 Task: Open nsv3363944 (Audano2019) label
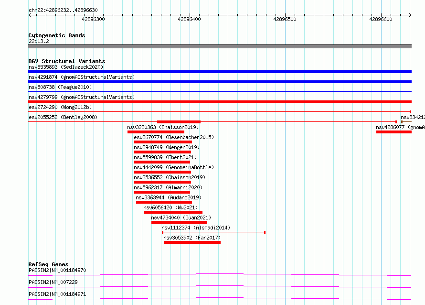[169, 197]
